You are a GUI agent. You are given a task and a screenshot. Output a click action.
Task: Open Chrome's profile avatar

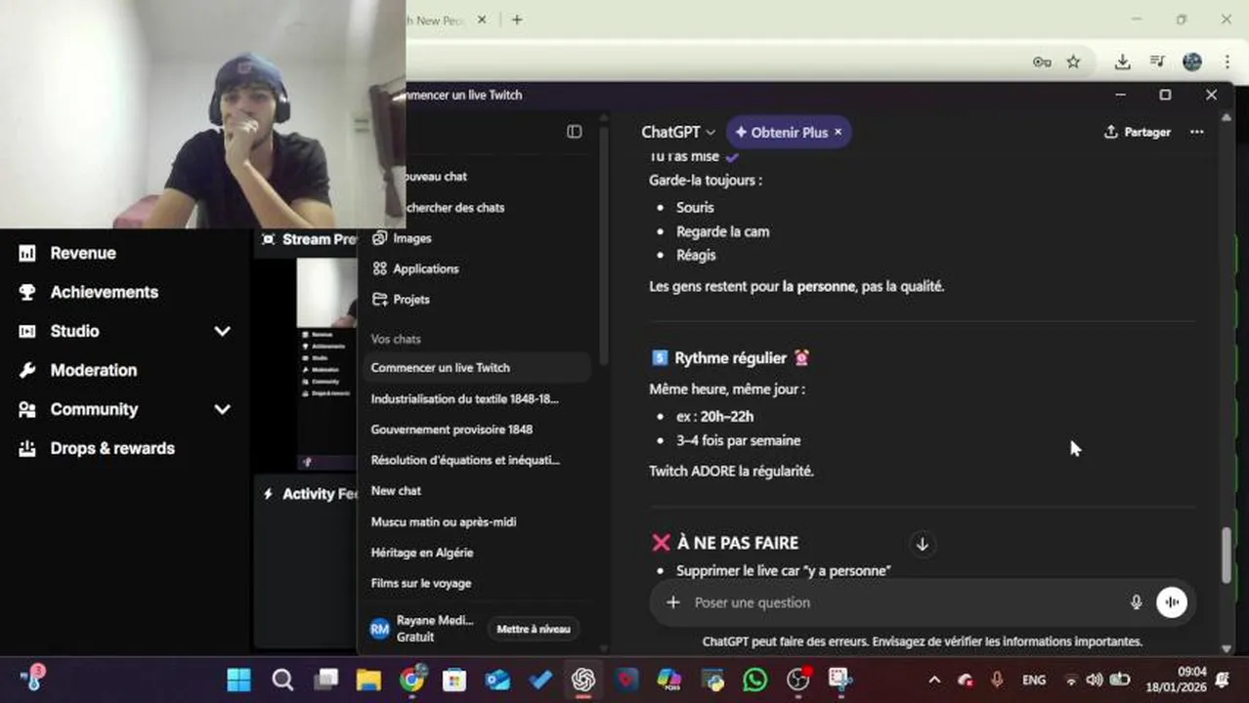[x=1191, y=62]
